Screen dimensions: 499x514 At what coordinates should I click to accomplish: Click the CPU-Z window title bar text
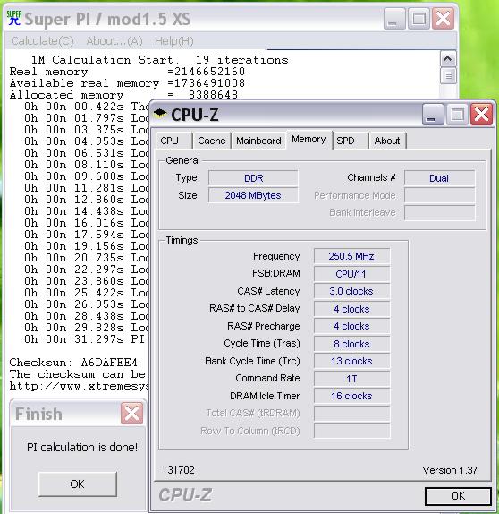[195, 115]
